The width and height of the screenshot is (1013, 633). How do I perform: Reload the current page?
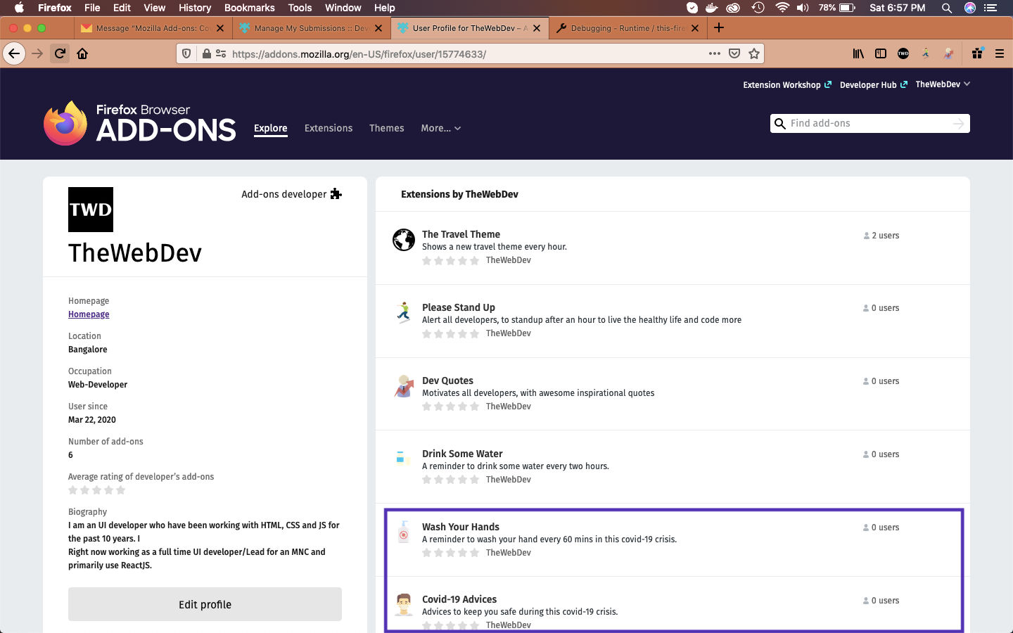point(60,53)
